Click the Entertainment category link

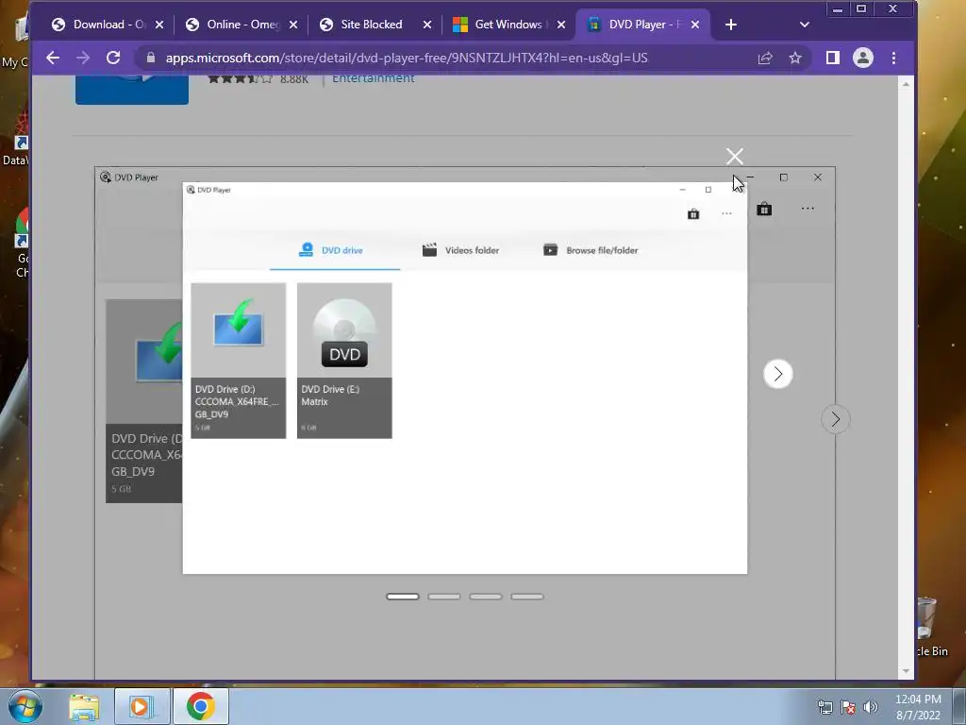point(374,78)
